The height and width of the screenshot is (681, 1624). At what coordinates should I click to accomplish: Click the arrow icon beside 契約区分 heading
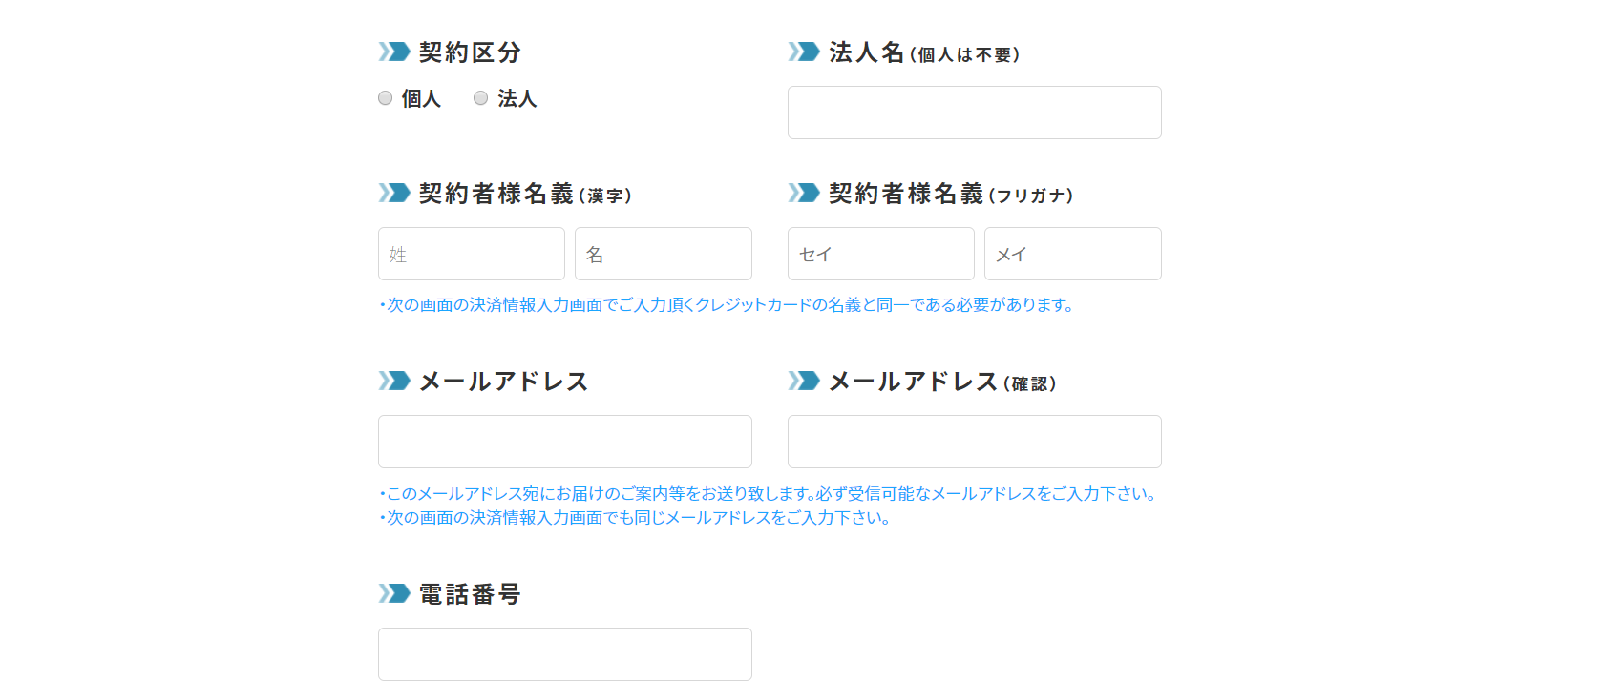(393, 52)
